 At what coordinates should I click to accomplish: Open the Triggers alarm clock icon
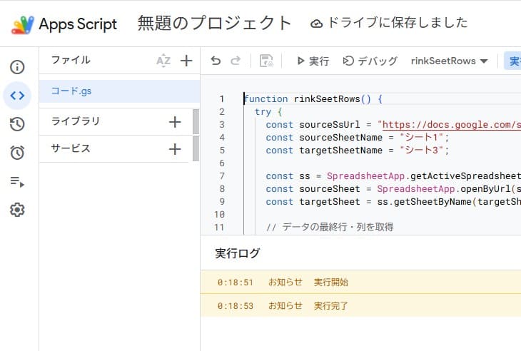pyautogui.click(x=17, y=153)
